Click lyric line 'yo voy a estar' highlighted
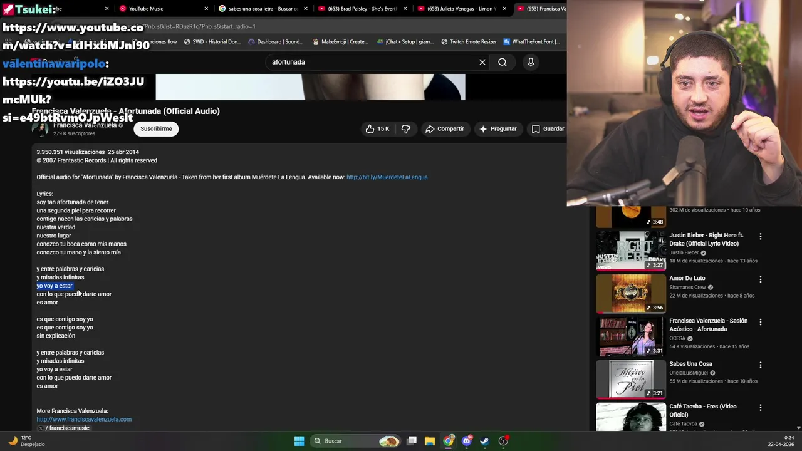802x451 pixels. point(55,286)
